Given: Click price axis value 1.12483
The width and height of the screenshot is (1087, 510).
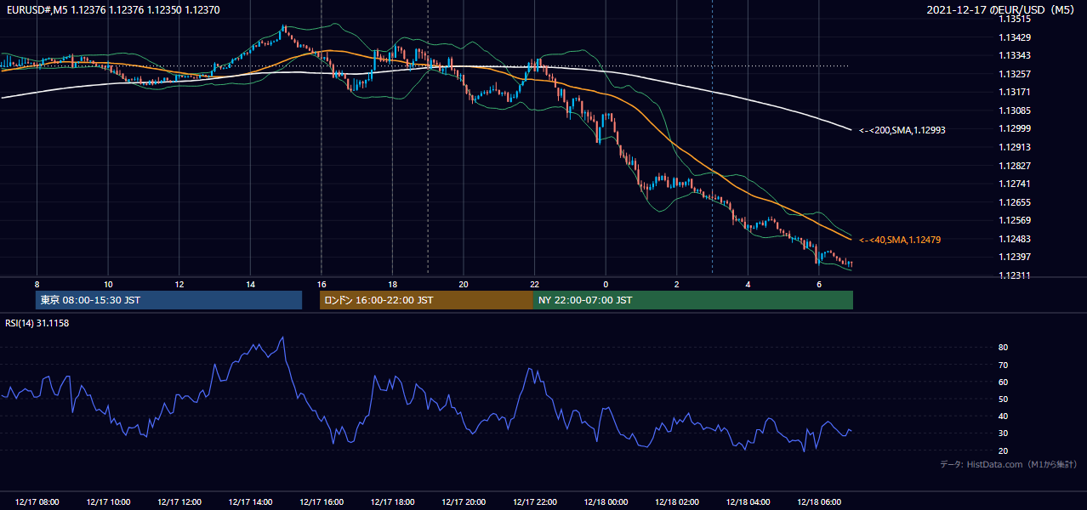Looking at the screenshot, I should (1015, 239).
